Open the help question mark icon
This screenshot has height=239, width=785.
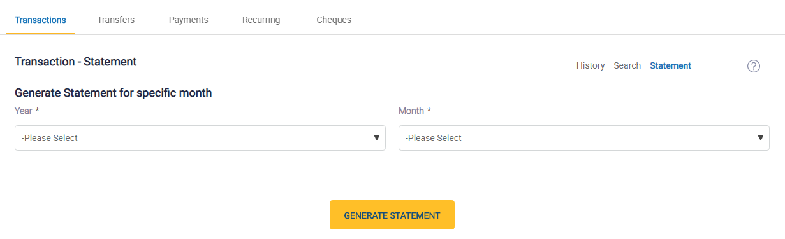pyautogui.click(x=753, y=66)
